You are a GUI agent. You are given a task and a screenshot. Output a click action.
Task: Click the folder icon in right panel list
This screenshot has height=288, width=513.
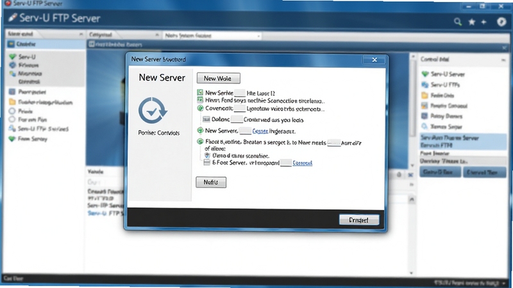point(425,95)
